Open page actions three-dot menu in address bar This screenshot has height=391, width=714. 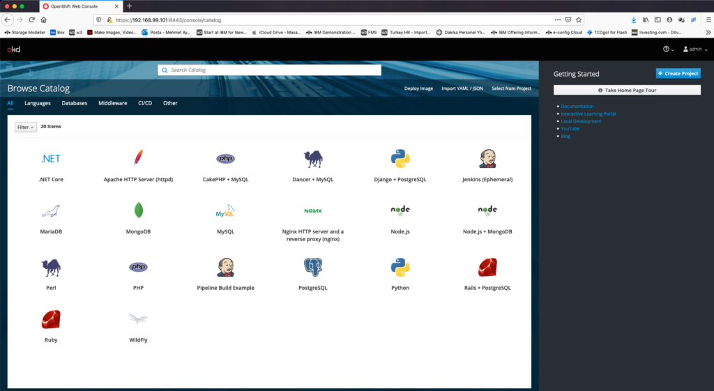click(x=557, y=20)
